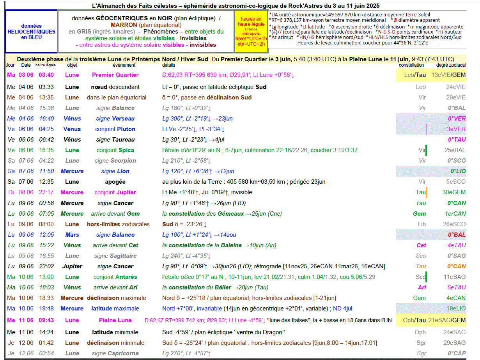Screen dimensions: 480x360
Task: Click "Jupiter" in the objet column
Action: point(72,266)
